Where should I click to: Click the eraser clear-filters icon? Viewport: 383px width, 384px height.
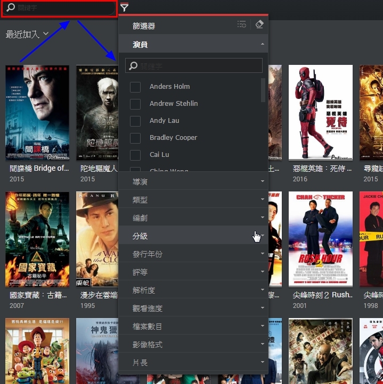coord(259,24)
